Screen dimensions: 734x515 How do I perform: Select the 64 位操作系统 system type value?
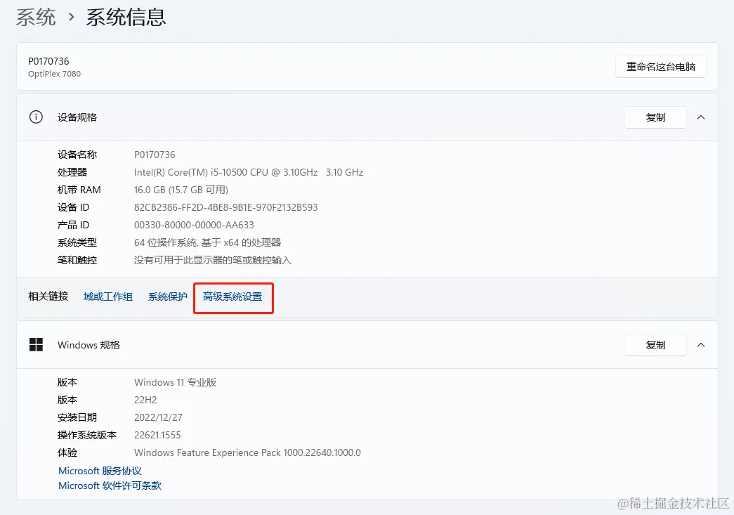point(207,242)
